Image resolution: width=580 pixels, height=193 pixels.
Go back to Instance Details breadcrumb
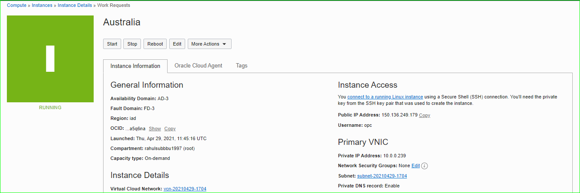click(75, 6)
